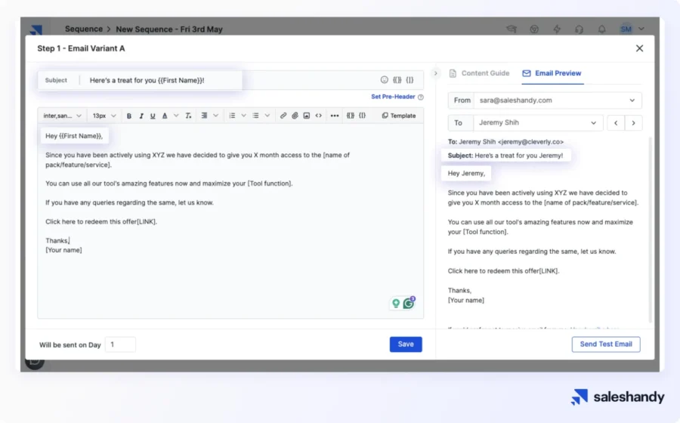The image size is (680, 423).
Task: Select the Email Preview tab
Action: coord(552,73)
